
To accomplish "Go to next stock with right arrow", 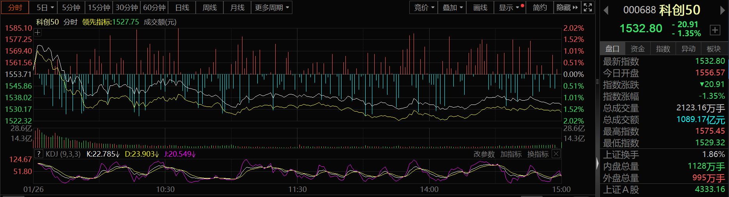I will point(722,10).
